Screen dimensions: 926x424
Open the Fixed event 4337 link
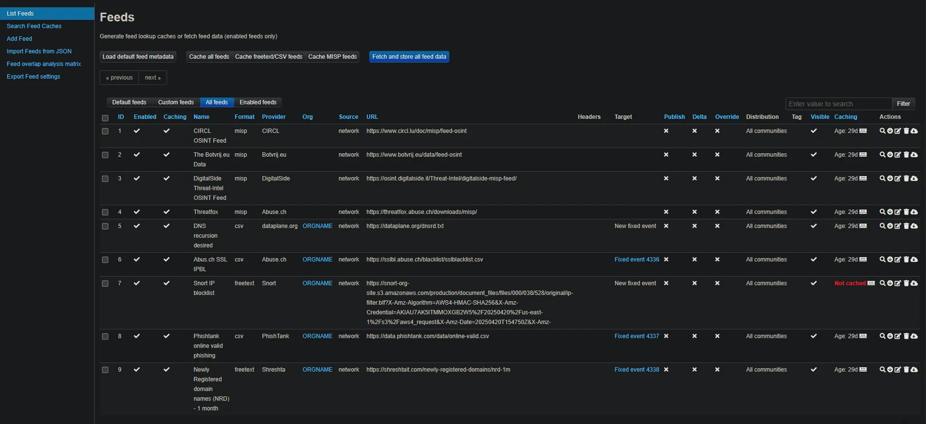[636, 336]
